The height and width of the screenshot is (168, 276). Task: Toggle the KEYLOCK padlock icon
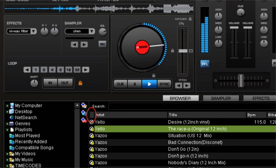click(x=190, y=19)
